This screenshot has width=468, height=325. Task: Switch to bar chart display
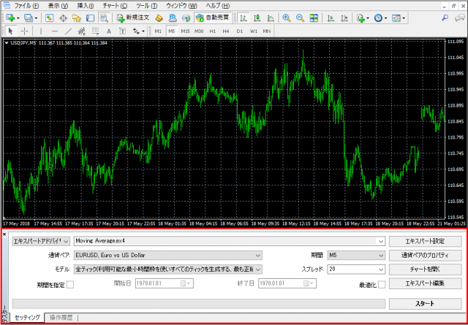pos(244,18)
